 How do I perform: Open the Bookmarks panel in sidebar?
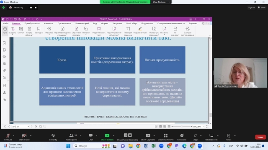point(5,43)
